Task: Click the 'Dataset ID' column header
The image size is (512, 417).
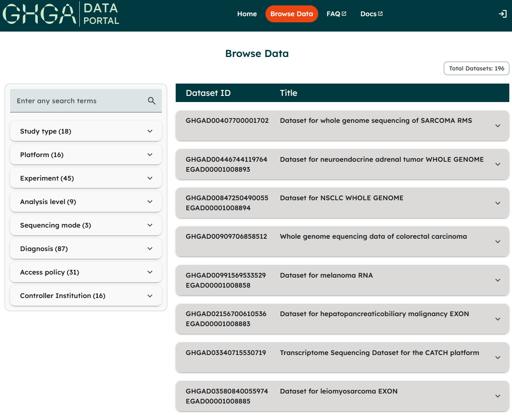Action: click(208, 93)
